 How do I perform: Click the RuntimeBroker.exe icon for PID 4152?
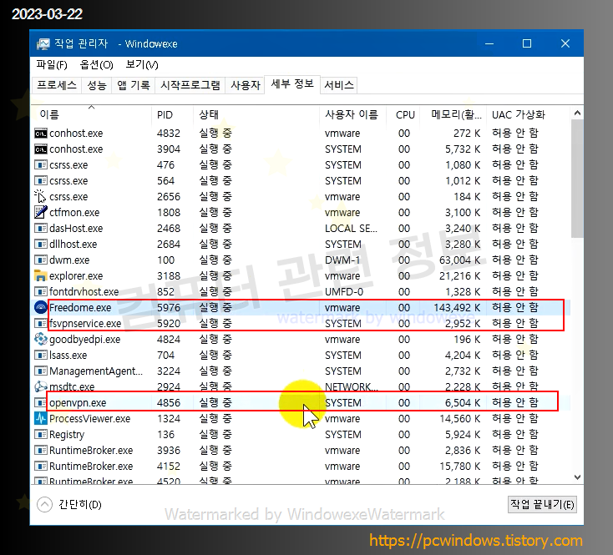tap(41, 467)
